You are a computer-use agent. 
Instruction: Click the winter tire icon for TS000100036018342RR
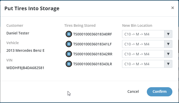pos(69,54)
